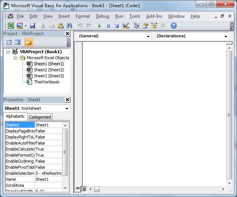Open Insert UserForm dropdown arrow
Viewport: 237px width, 197px height.
click(26, 26)
